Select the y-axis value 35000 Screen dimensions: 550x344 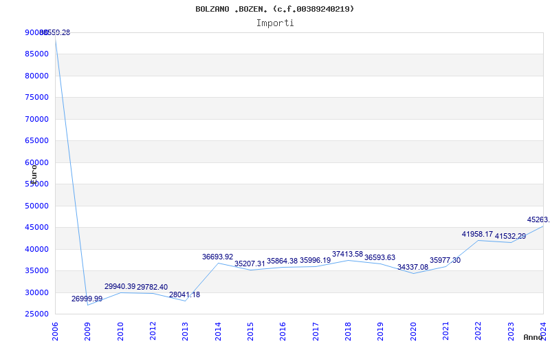click(x=37, y=270)
